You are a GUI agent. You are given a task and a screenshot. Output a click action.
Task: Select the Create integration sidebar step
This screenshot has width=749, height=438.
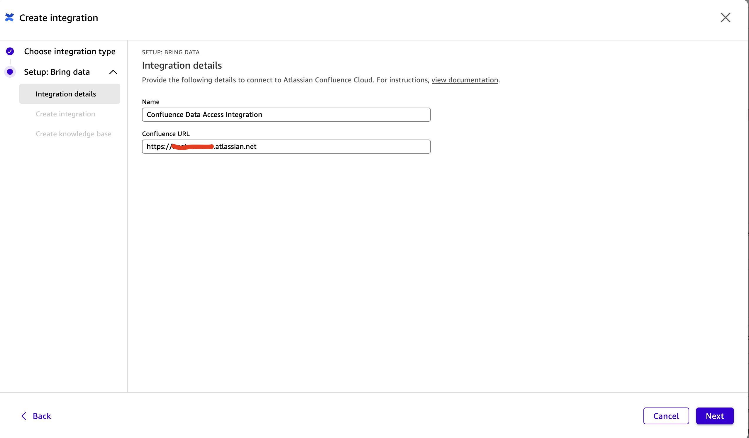pyautogui.click(x=65, y=114)
